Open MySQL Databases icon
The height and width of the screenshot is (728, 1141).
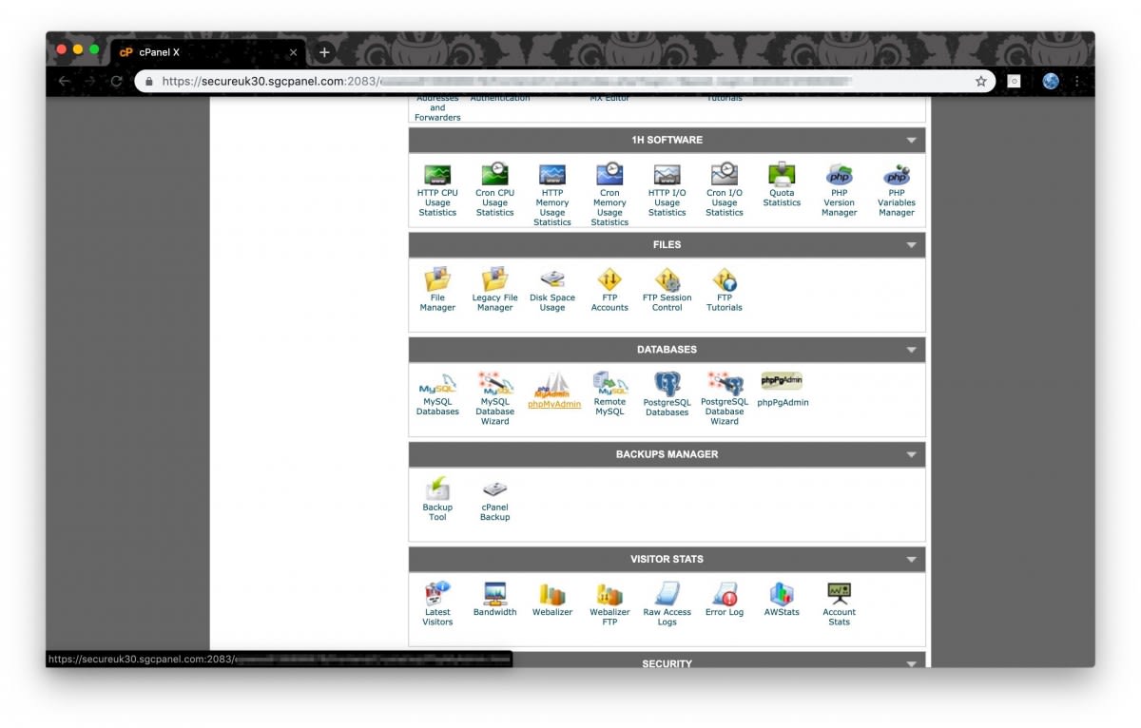pos(437,384)
